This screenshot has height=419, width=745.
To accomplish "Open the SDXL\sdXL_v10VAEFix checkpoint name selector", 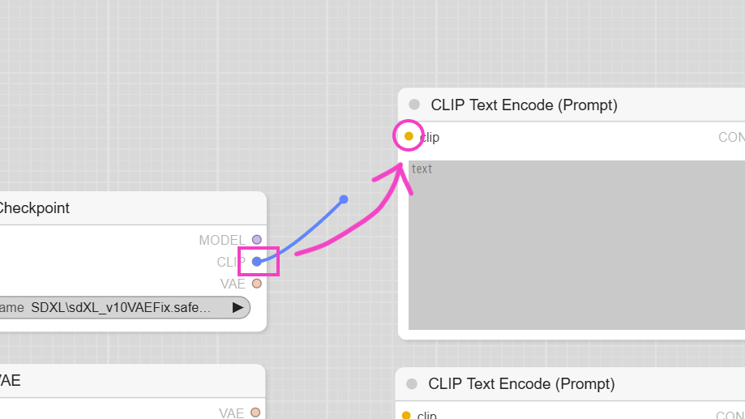I will tap(125, 307).
